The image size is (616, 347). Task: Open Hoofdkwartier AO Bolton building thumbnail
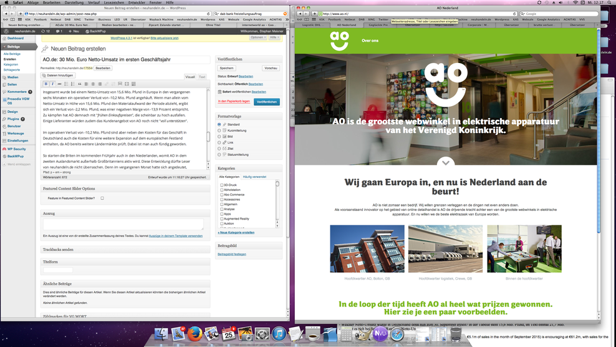tap(367, 248)
